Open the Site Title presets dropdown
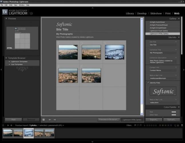This screenshot has height=143, width=185. point(176,42)
